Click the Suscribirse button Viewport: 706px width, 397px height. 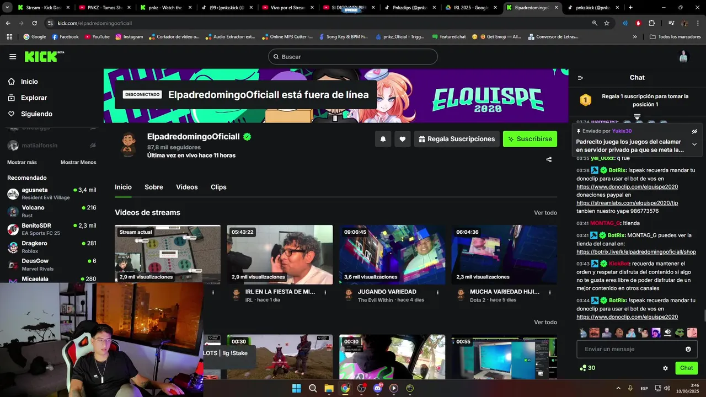pyautogui.click(x=530, y=139)
